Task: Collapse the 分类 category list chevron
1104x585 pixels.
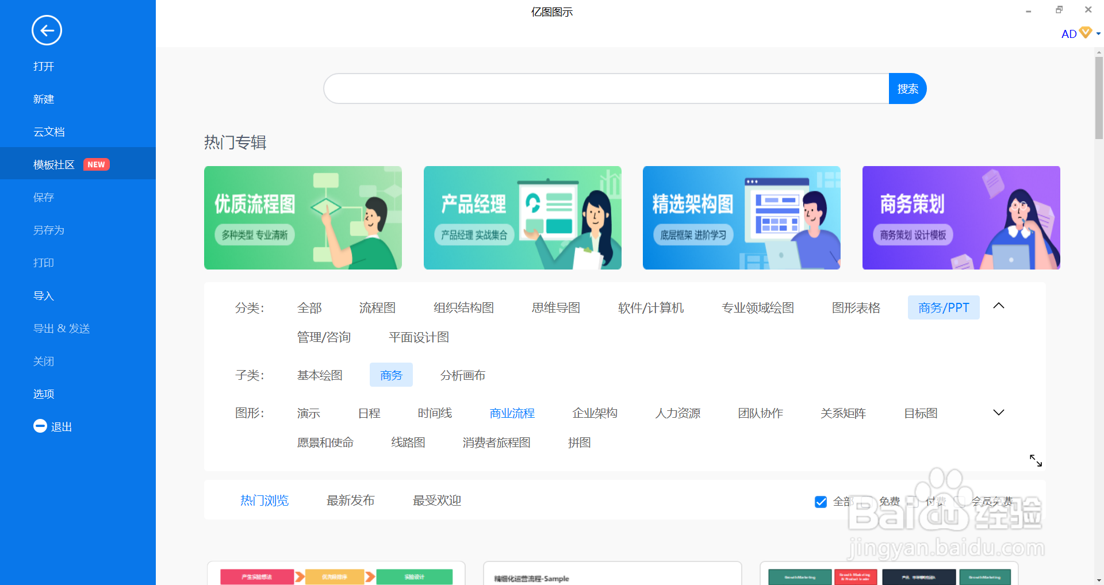Action: (x=999, y=306)
